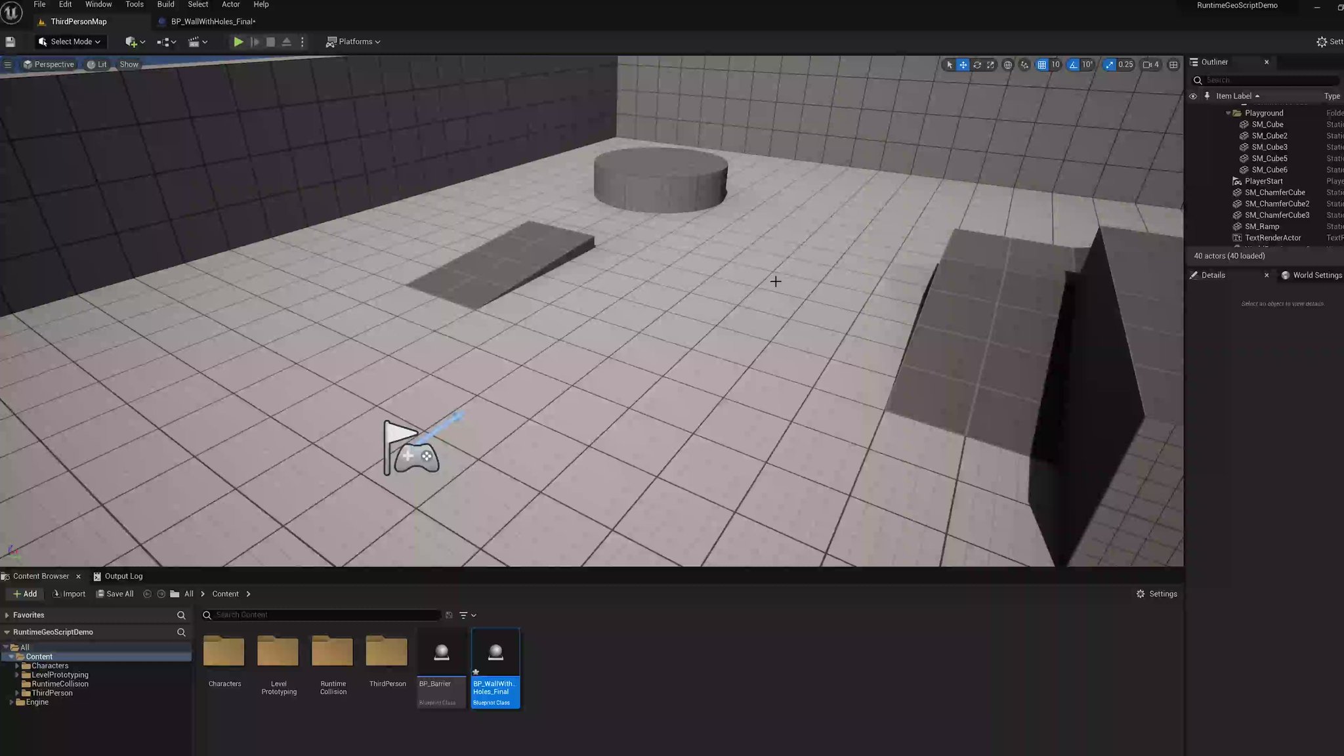Screen dimensions: 1344x756
Task: Click the Import button in Content Browser
Action: point(69,593)
